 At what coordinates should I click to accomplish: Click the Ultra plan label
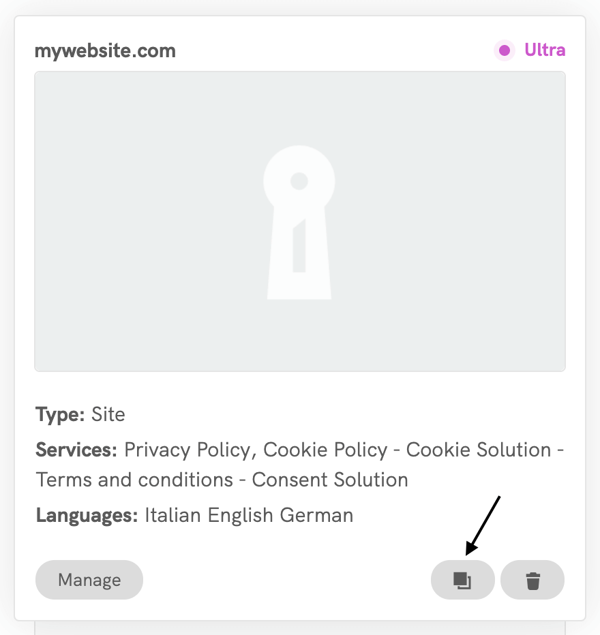pos(545,50)
